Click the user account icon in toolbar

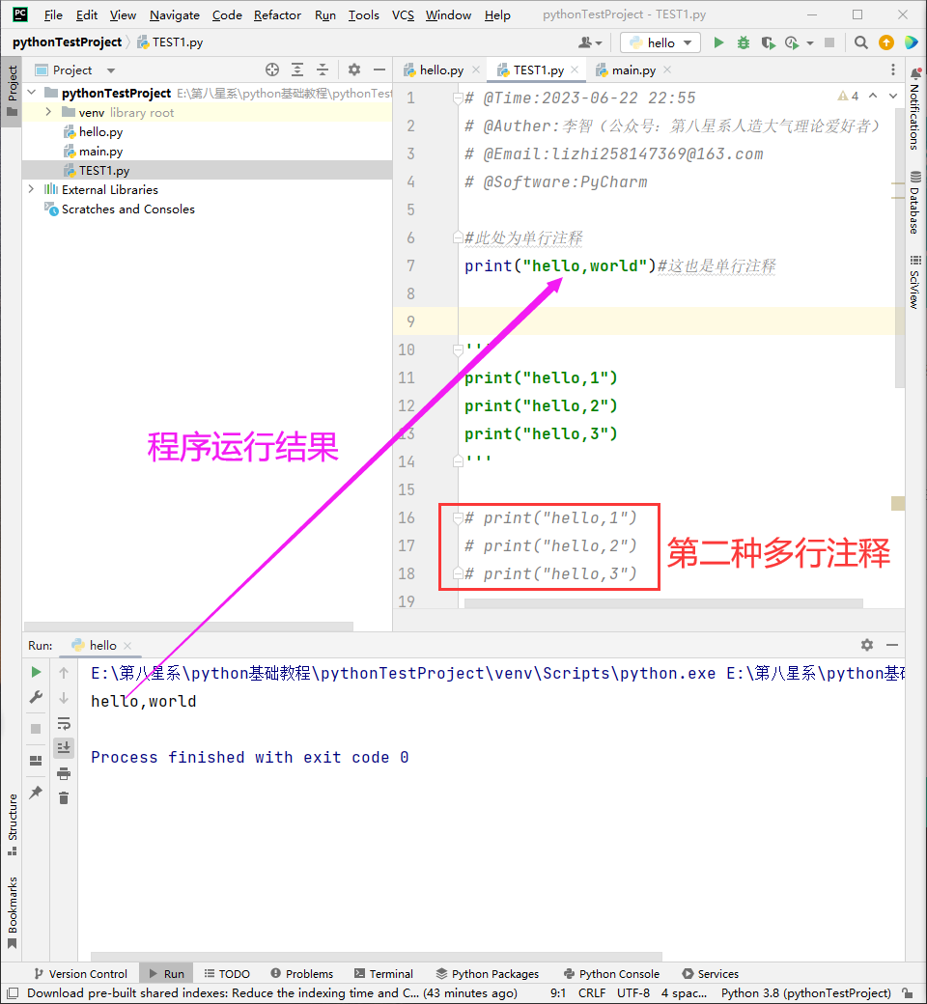[585, 42]
